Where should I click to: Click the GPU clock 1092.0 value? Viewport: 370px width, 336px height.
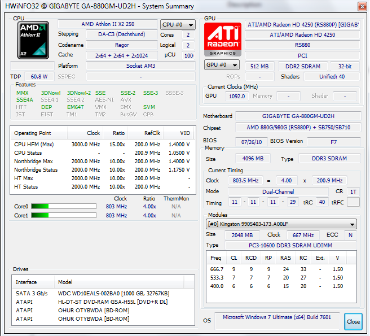[x=237, y=96]
